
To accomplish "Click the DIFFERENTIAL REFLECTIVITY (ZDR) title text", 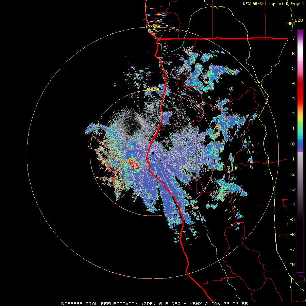I will pos(108,304).
